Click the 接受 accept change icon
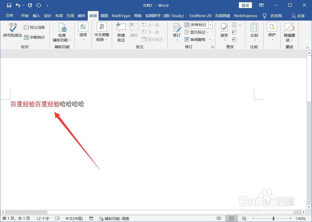 (x=224, y=28)
